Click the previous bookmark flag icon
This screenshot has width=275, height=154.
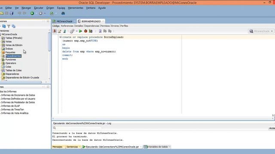(x=110, y=31)
